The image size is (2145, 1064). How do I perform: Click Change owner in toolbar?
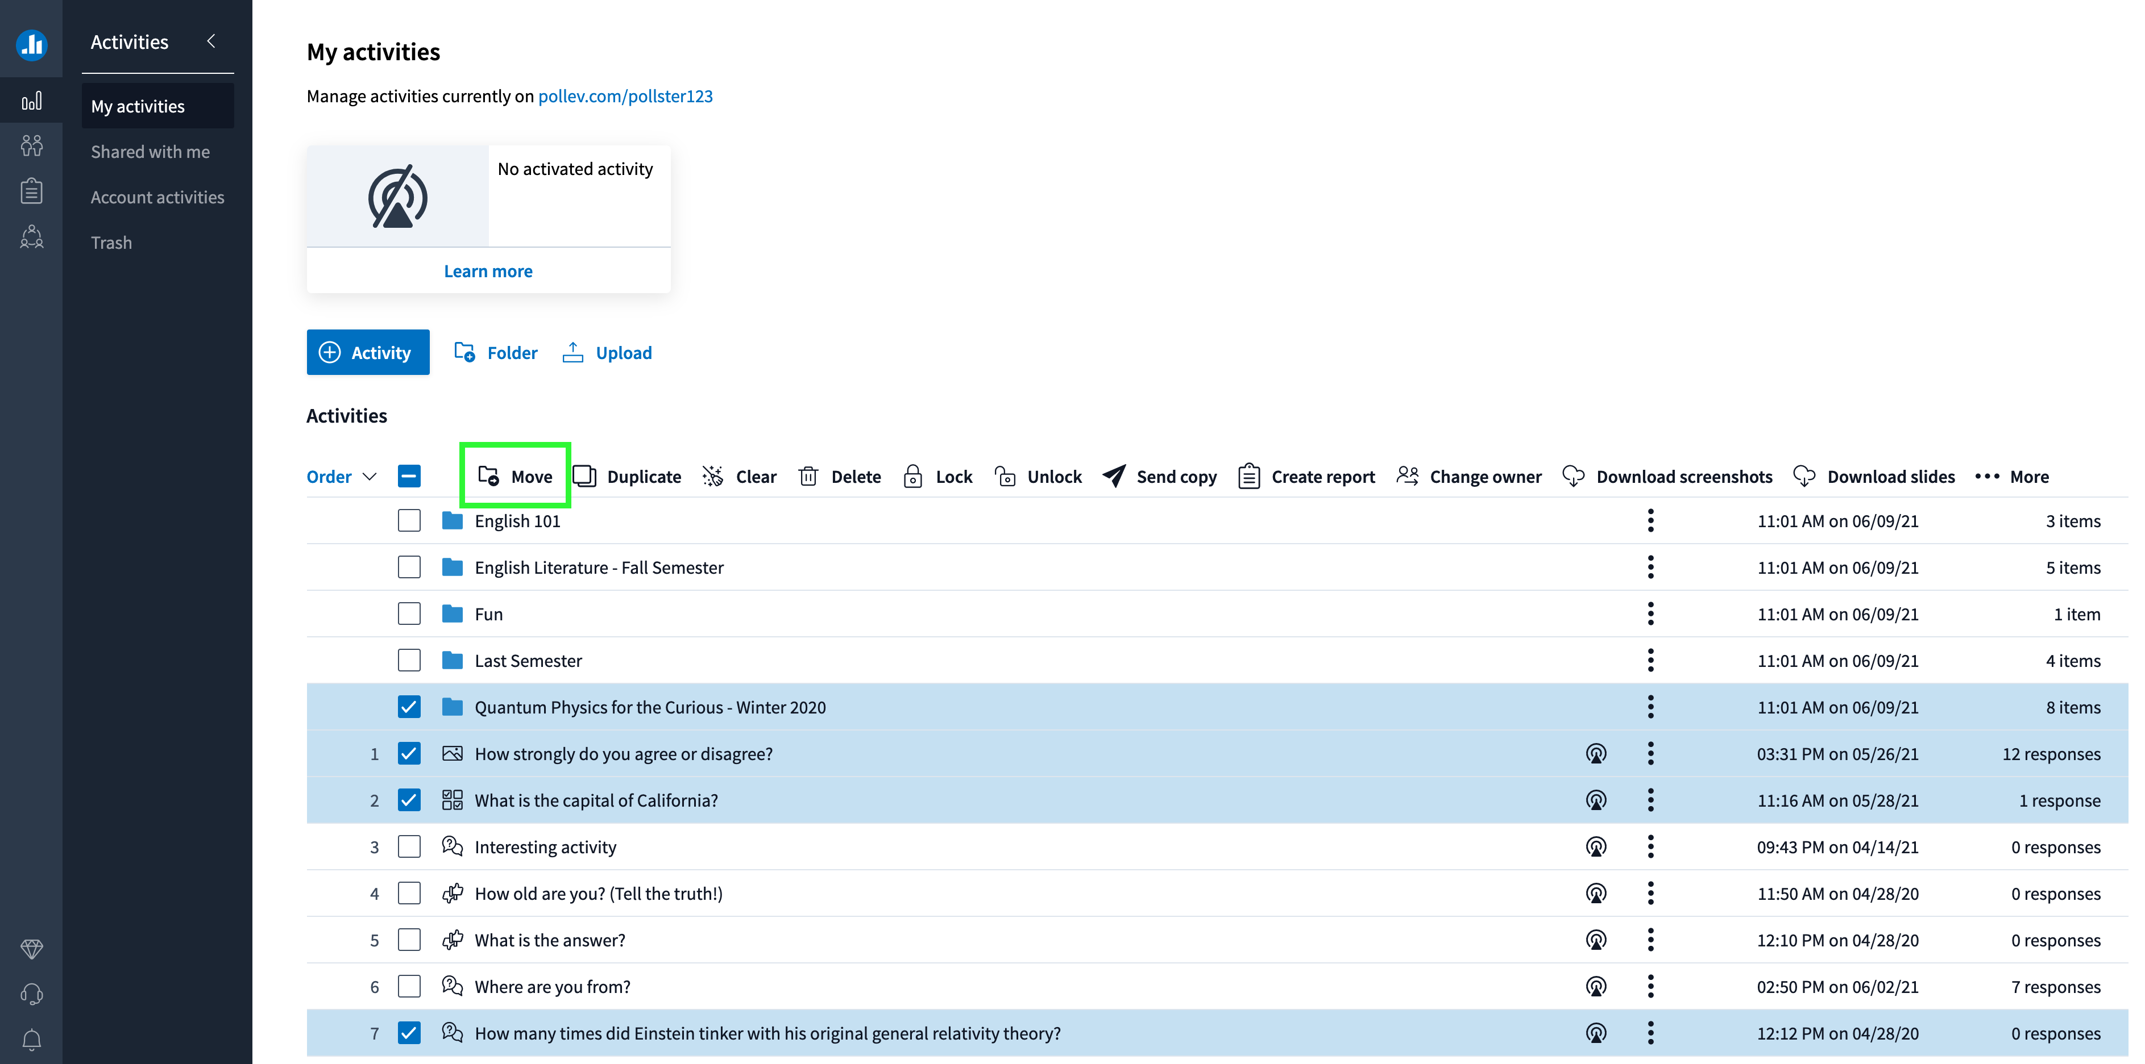[1469, 477]
